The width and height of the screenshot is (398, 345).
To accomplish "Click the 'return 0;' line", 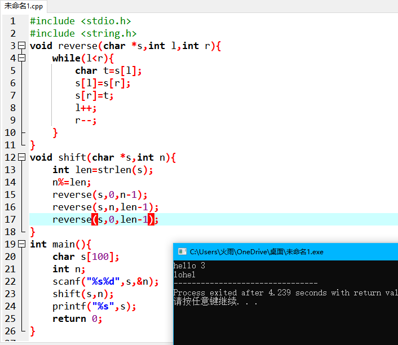I will 77,319.
